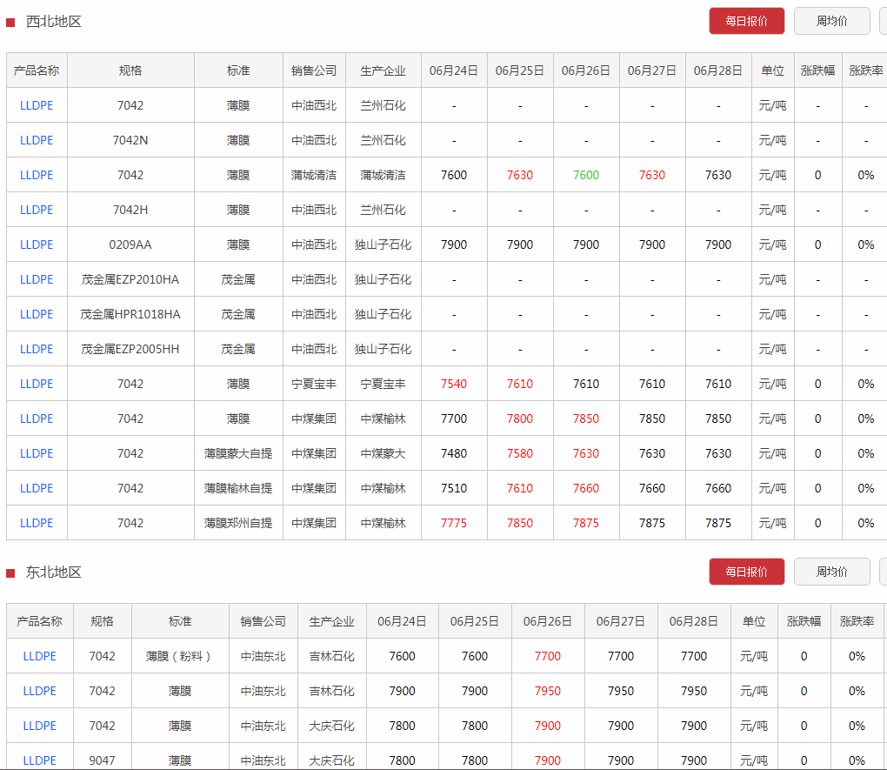Open LLDPE link in 7042N row
The image size is (887, 770).
[37, 140]
